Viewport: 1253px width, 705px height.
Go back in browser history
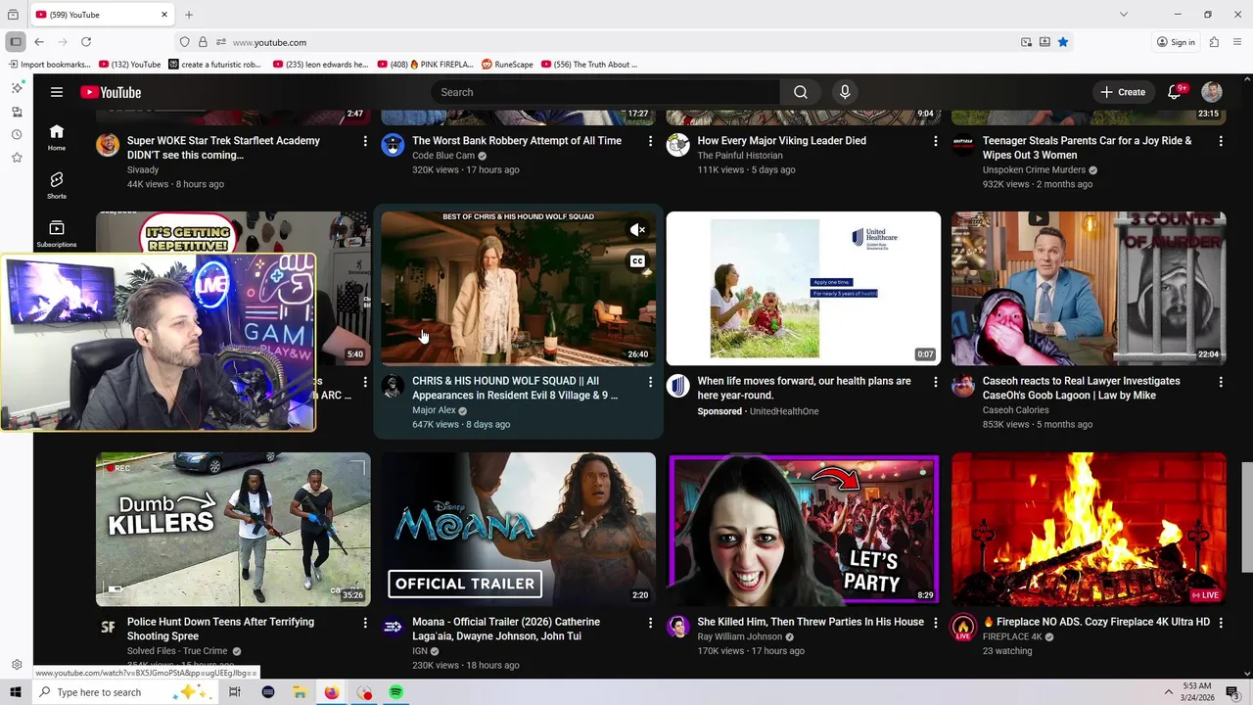(39, 42)
